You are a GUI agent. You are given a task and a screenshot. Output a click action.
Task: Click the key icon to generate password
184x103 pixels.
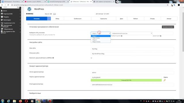pos(164,80)
